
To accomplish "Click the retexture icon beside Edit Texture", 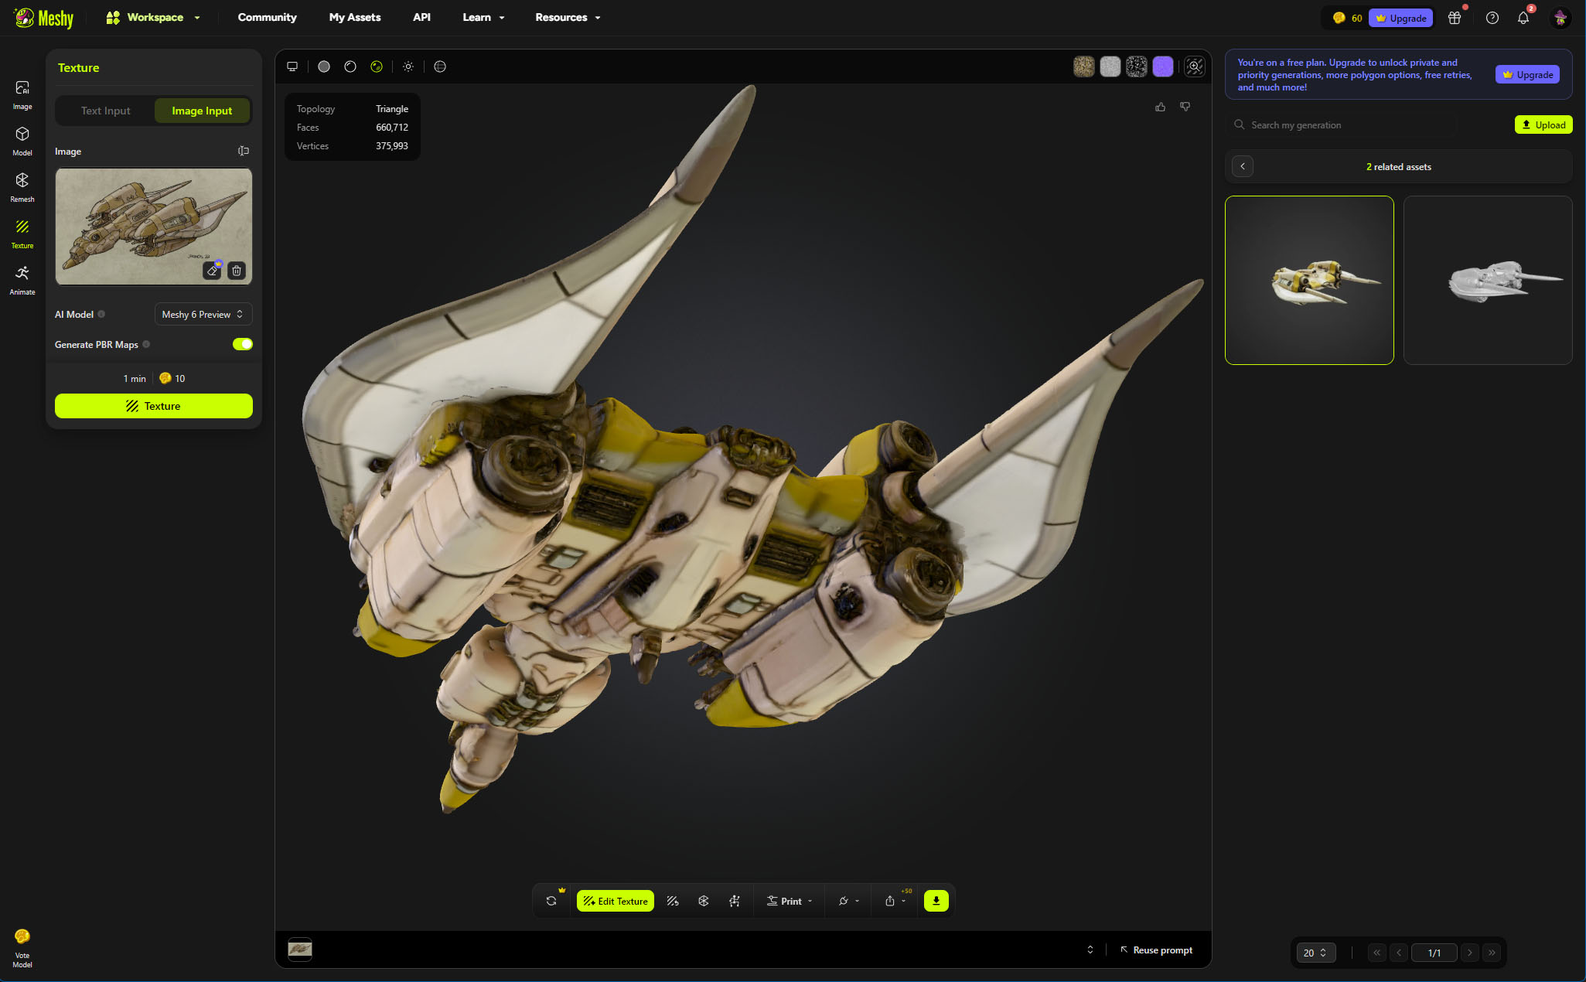I will [x=673, y=901].
